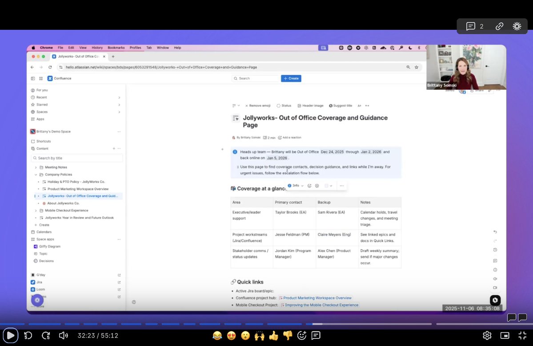React with the surprised face emoji
The height and width of the screenshot is (346, 533).
click(245, 335)
